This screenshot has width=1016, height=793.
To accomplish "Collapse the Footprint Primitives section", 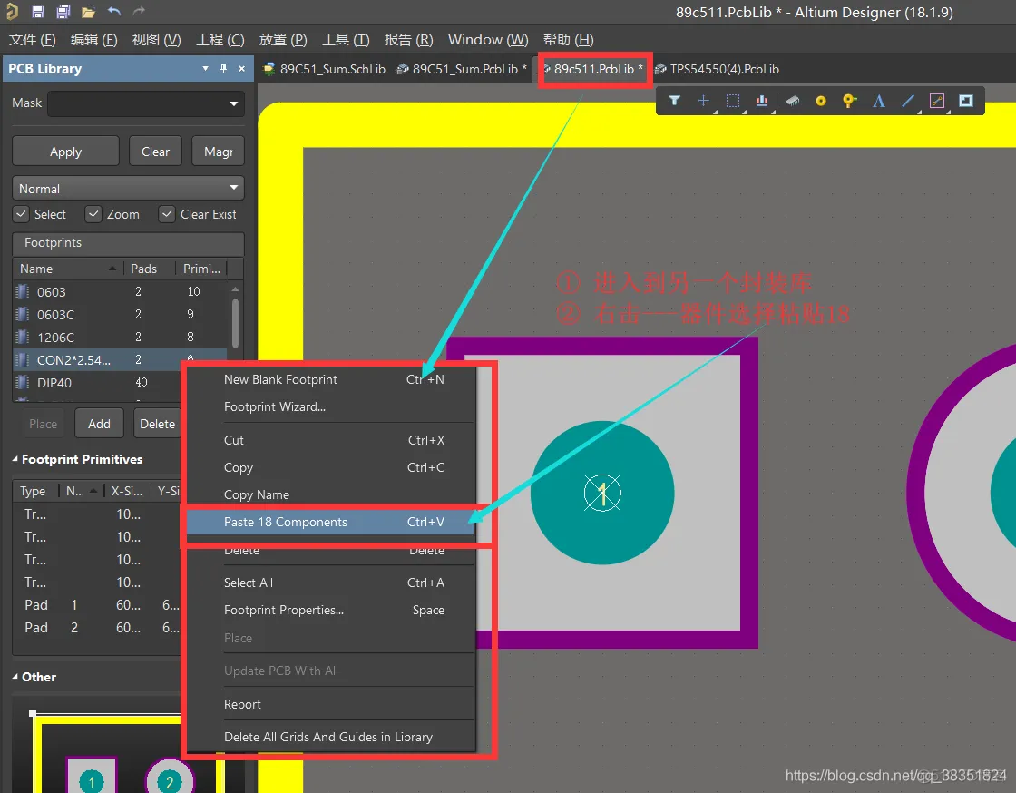I will point(15,459).
